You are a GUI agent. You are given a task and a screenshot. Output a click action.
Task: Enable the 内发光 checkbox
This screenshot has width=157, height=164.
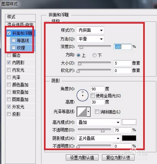(9, 70)
